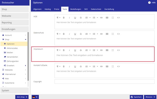Insert table in the AGB editor
Screen dimensions: 157x99
pyautogui.click(x=107, y=18)
